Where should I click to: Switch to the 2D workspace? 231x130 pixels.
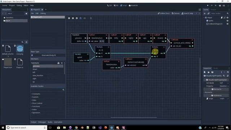point(109,5)
